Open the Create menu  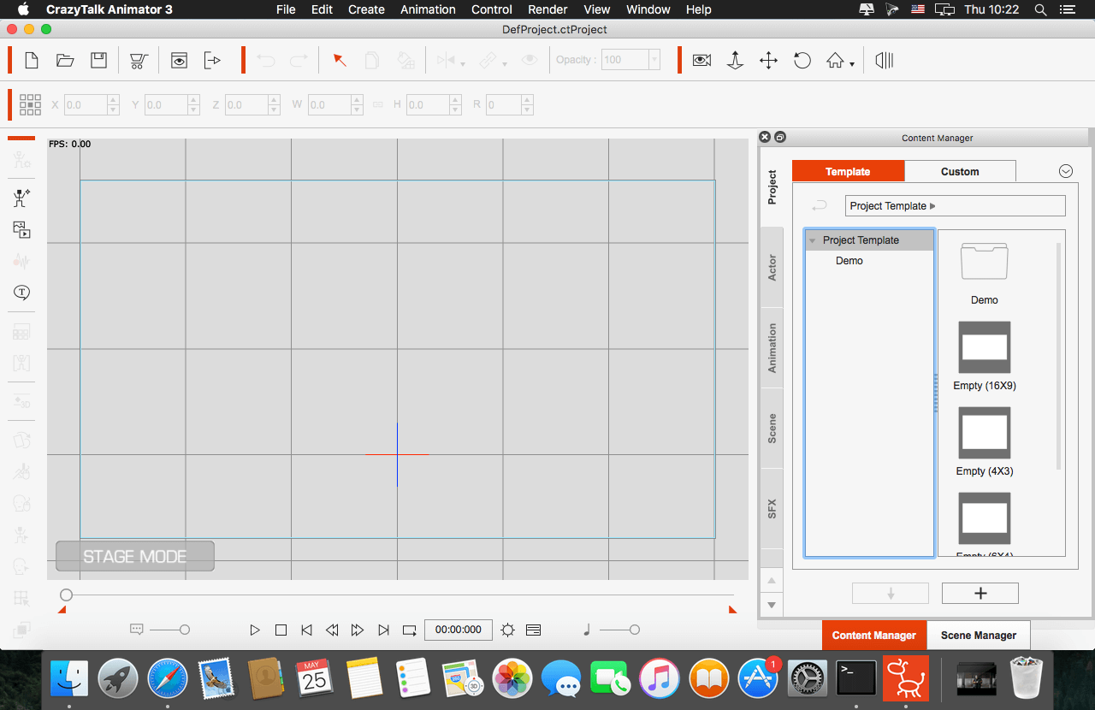[366, 9]
